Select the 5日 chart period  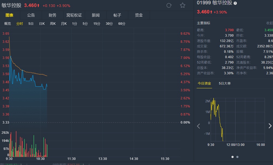coord(31,24)
